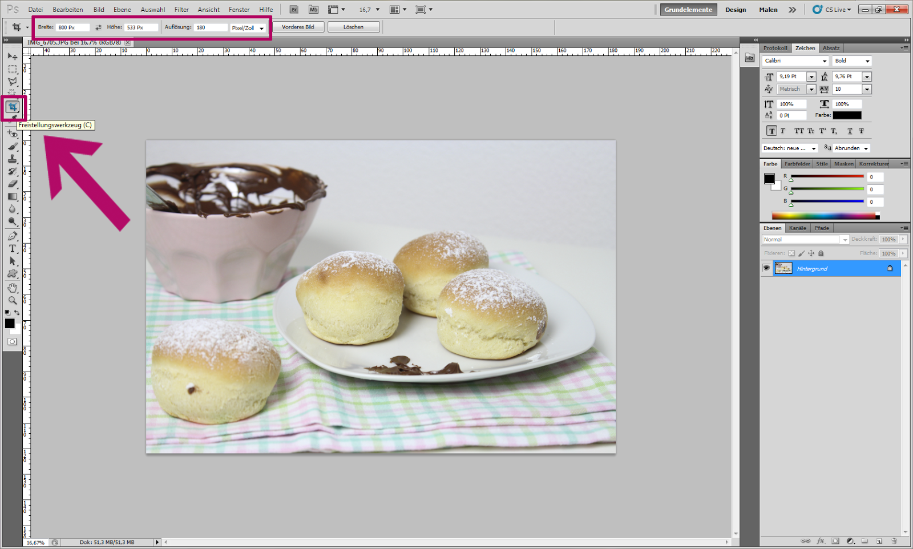Pick the clone stamp tool

coord(13,159)
